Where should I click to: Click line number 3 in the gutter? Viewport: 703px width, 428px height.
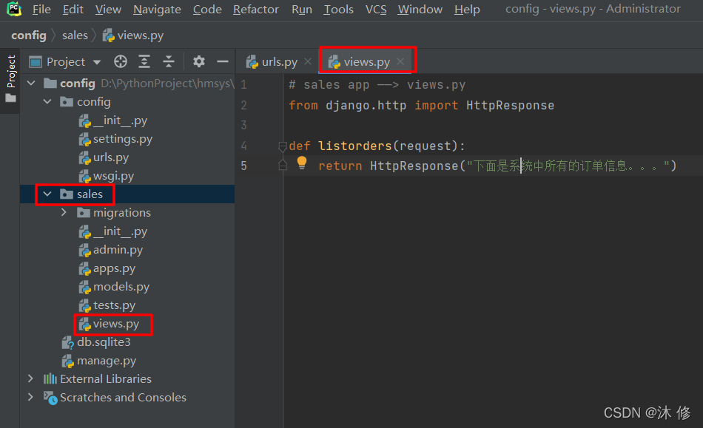(243, 125)
